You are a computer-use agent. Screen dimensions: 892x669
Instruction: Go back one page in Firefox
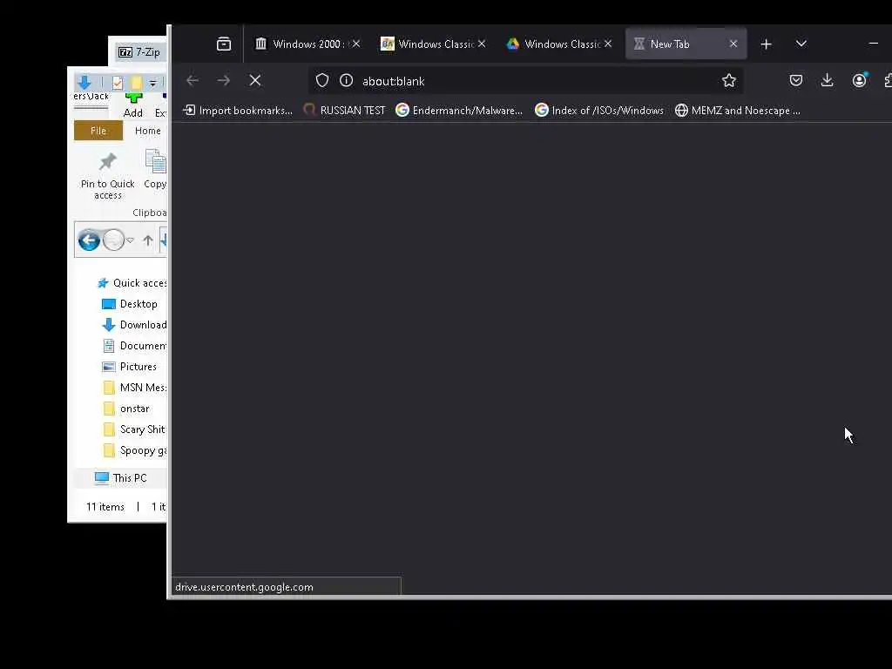pyautogui.click(x=193, y=81)
